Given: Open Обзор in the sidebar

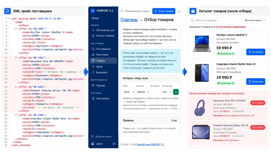Looking at the screenshot, I should (95, 18).
